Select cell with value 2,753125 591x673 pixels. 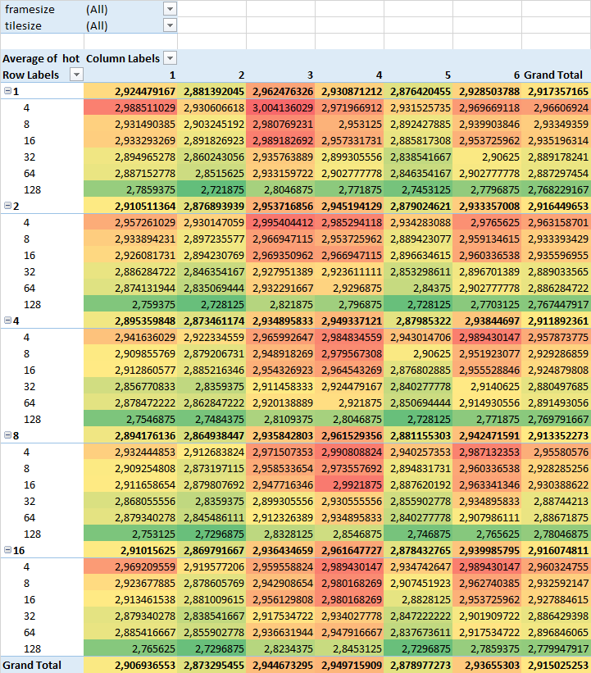coord(130,534)
